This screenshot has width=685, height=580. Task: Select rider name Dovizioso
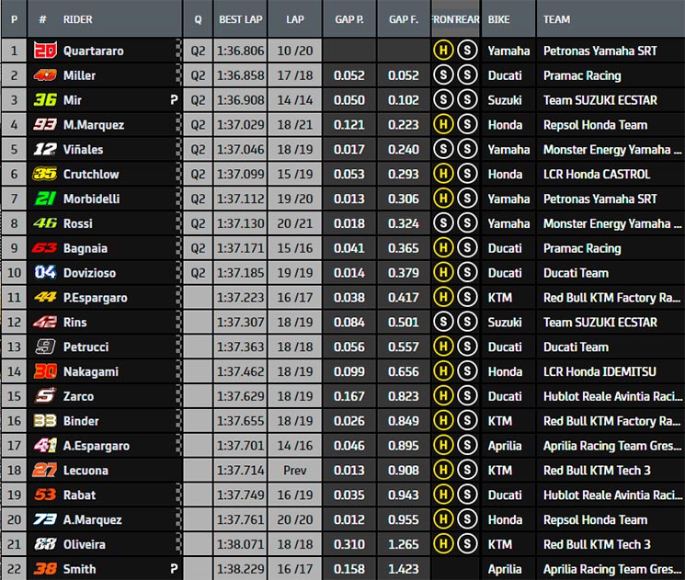pyautogui.click(x=89, y=272)
